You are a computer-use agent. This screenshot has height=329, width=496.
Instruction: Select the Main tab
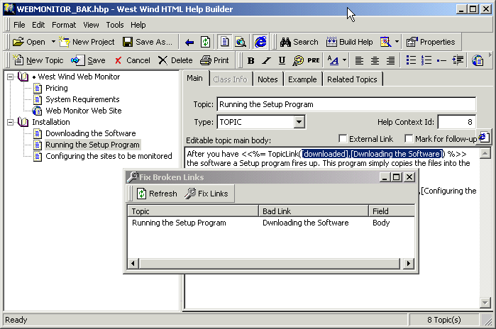[x=194, y=78]
